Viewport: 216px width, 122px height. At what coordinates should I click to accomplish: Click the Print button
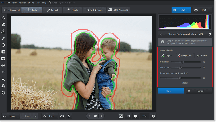(x=202, y=10)
